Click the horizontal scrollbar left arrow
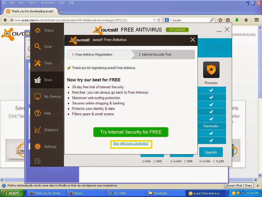 [2, 180]
